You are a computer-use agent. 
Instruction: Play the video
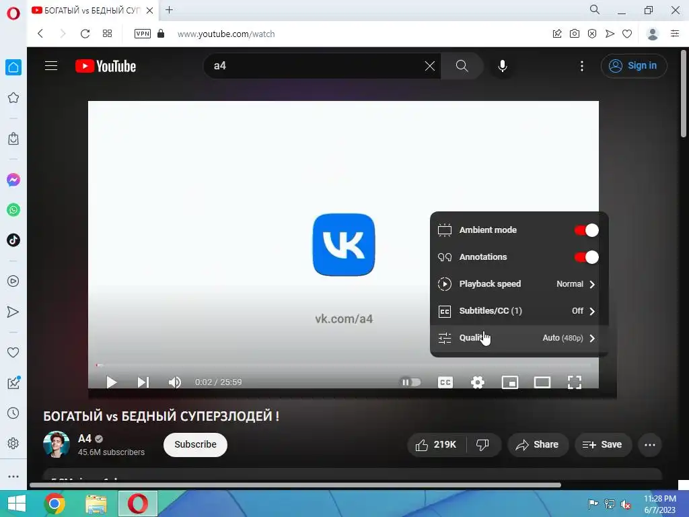(x=112, y=382)
